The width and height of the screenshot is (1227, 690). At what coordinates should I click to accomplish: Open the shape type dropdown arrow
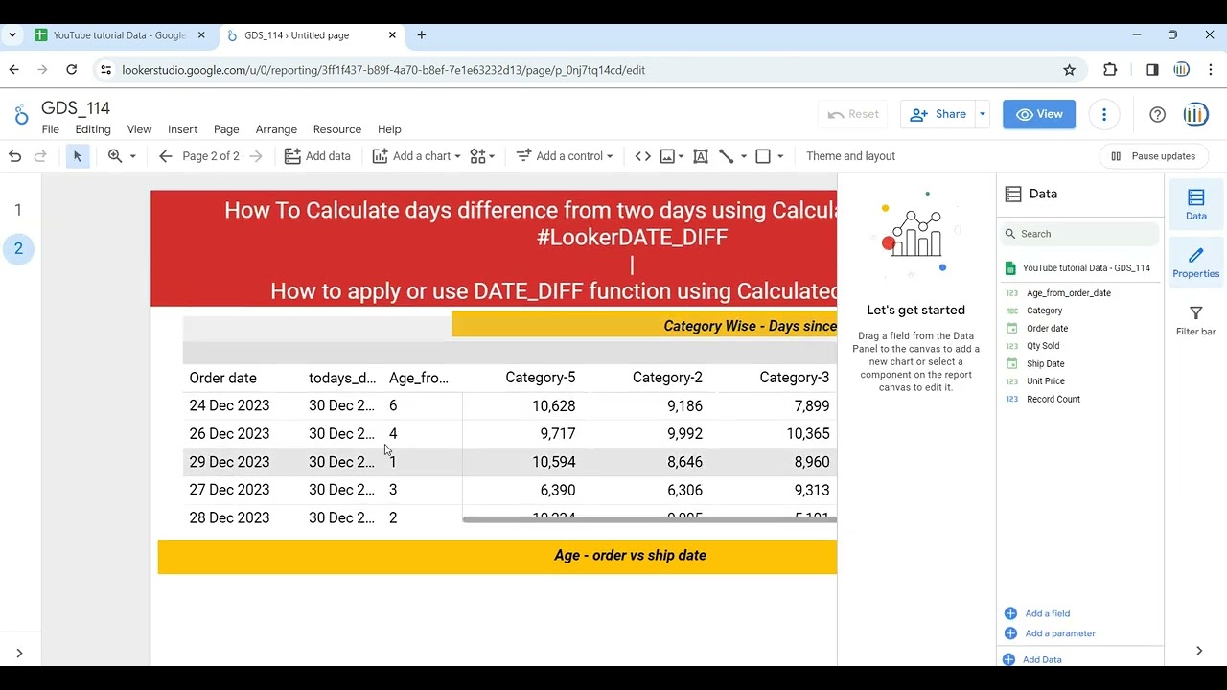tap(780, 156)
